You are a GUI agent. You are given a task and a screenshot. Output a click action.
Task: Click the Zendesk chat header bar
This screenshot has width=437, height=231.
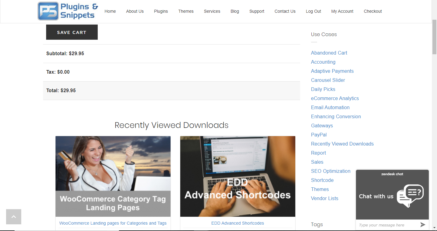pyautogui.click(x=392, y=174)
